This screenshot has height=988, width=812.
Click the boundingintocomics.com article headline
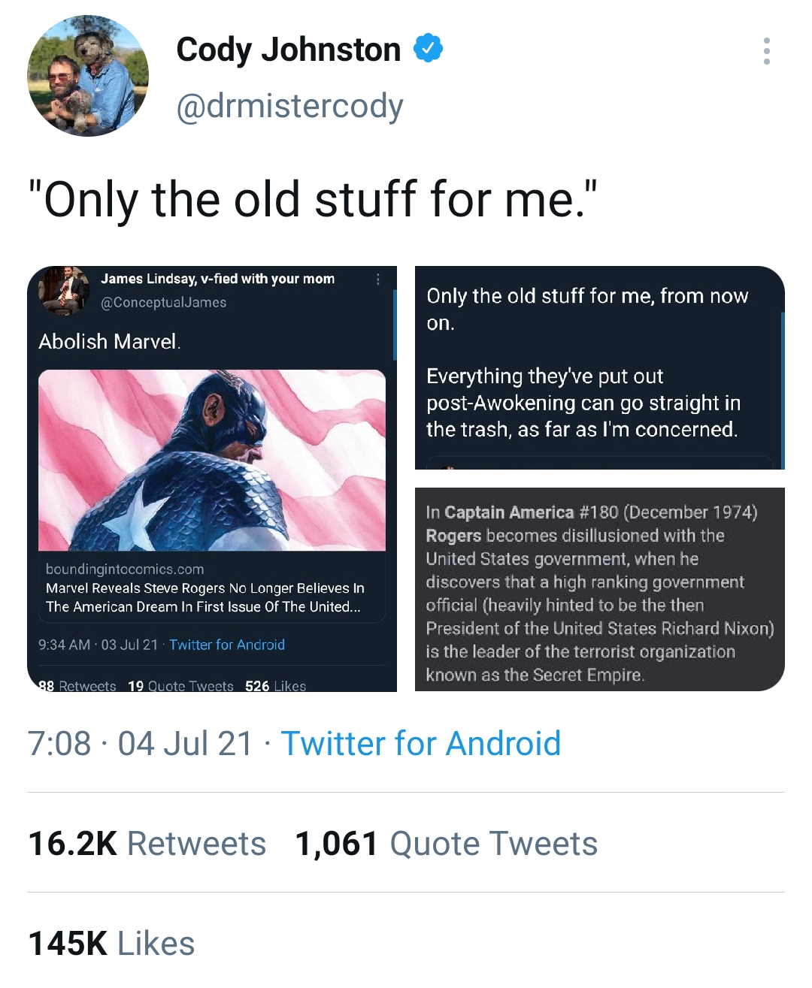[205, 597]
